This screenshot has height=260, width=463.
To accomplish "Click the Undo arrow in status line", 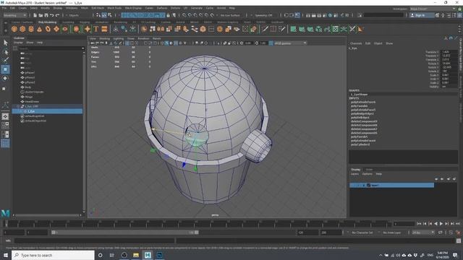I will [52, 15].
